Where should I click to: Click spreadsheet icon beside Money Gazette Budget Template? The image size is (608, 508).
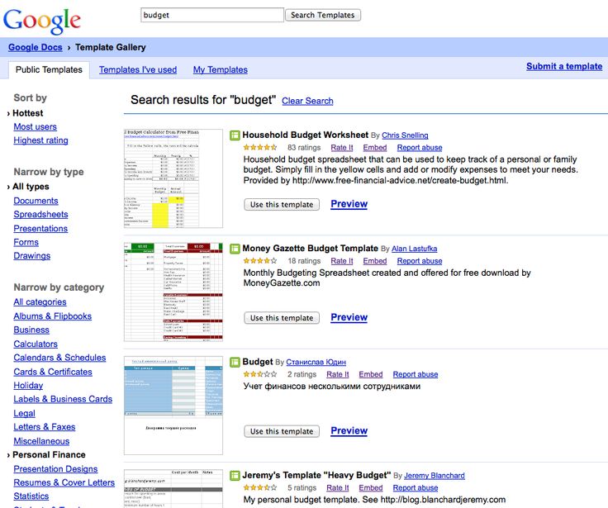coord(235,249)
